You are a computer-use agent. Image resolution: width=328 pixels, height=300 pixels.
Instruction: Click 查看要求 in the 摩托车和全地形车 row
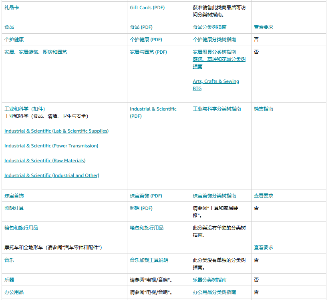(264, 248)
